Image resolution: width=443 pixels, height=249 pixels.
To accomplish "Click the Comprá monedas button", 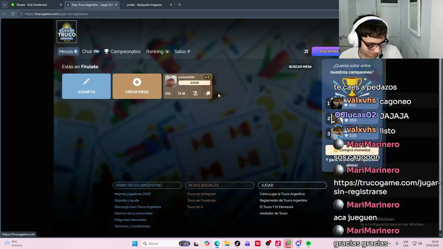I will pyautogui.click(x=352, y=150).
